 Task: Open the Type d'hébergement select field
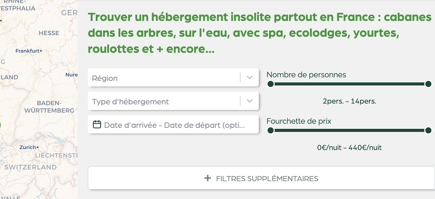[163, 101]
